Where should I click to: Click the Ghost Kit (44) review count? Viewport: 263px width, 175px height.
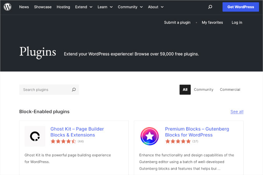pos(81,141)
